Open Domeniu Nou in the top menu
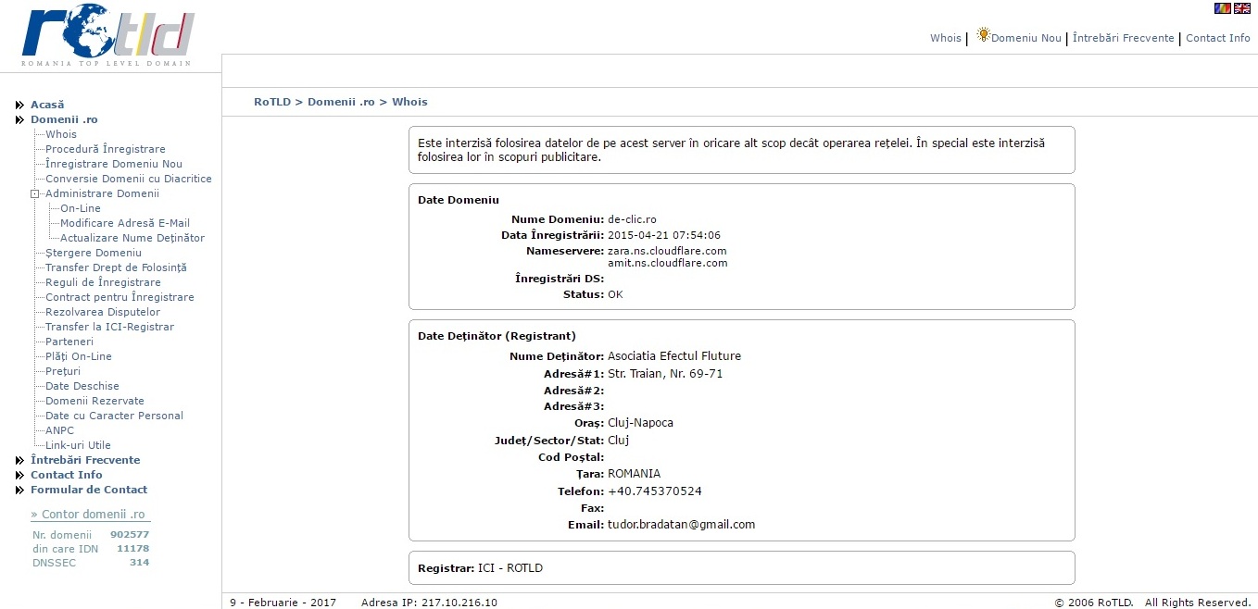This screenshot has width=1258, height=609. (1026, 38)
